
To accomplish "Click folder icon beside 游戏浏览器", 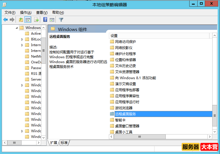I will pyautogui.click(x=112, y=108).
